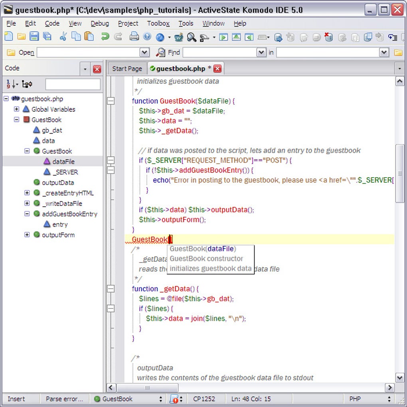Close the guestbook.php tab
Viewport: 407px width, 407px height.
coord(217,69)
